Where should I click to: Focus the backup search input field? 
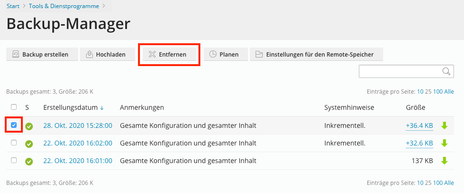pyautogui.click(x=400, y=71)
